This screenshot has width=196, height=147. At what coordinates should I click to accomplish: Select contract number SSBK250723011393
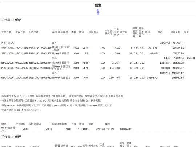pos(40,68)
